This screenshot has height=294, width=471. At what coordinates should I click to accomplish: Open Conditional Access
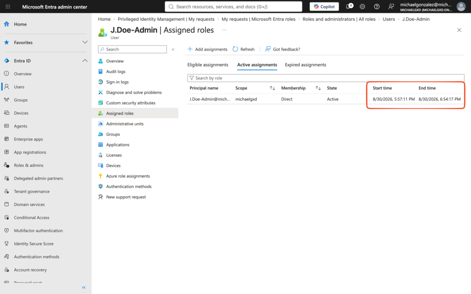32,217
